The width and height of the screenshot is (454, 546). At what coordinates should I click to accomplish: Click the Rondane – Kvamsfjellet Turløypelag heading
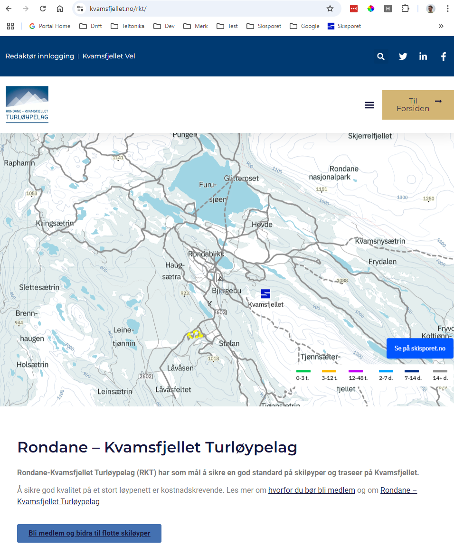tap(157, 447)
